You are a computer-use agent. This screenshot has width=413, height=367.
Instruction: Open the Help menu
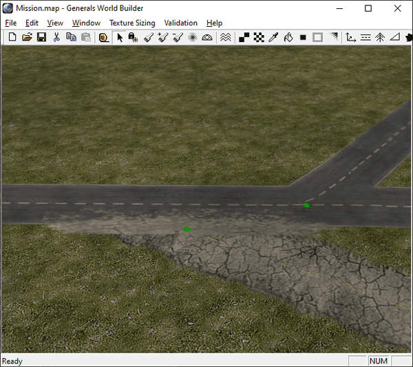214,23
